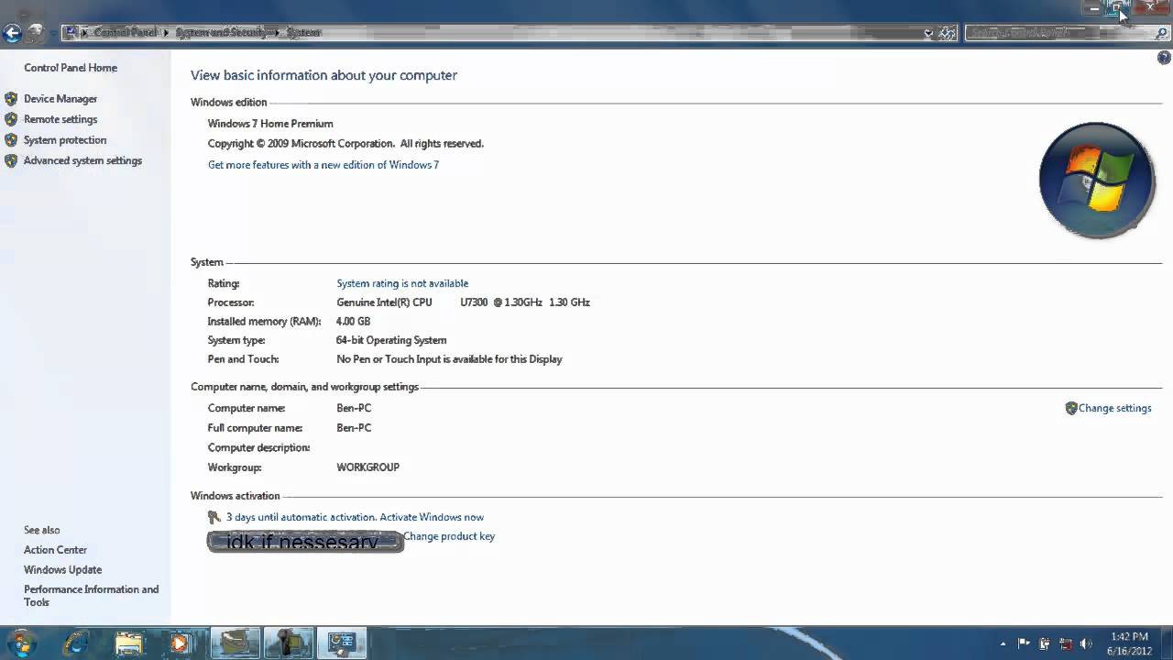Click System in breadcrumb path
Viewport: 1173px width, 660px height.
point(303,33)
